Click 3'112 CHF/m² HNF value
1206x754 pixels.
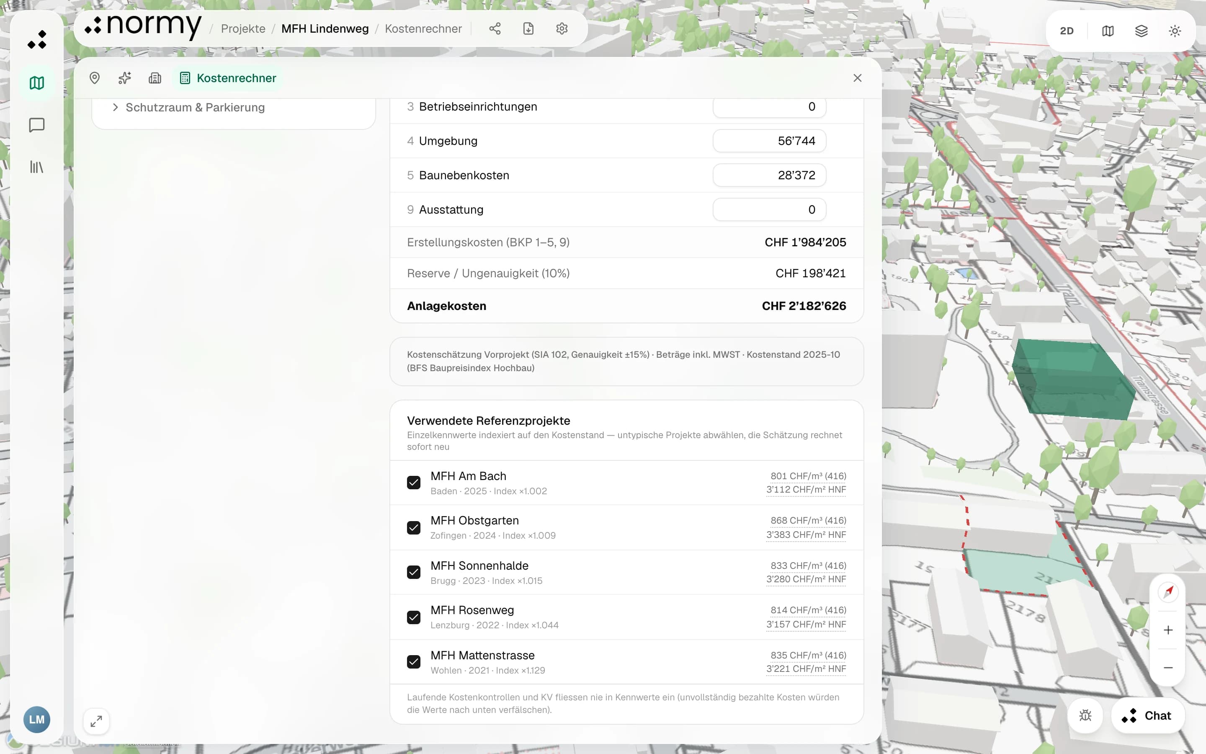[806, 490]
